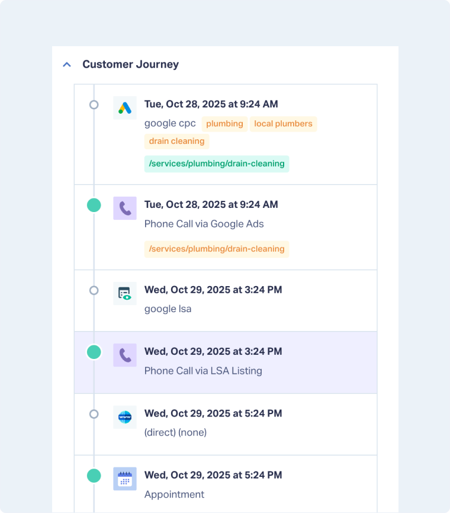Viewport: 450px width, 513px height.
Task: Click the orange /services/plumbing/drain-cleaning link
Action: (x=216, y=249)
